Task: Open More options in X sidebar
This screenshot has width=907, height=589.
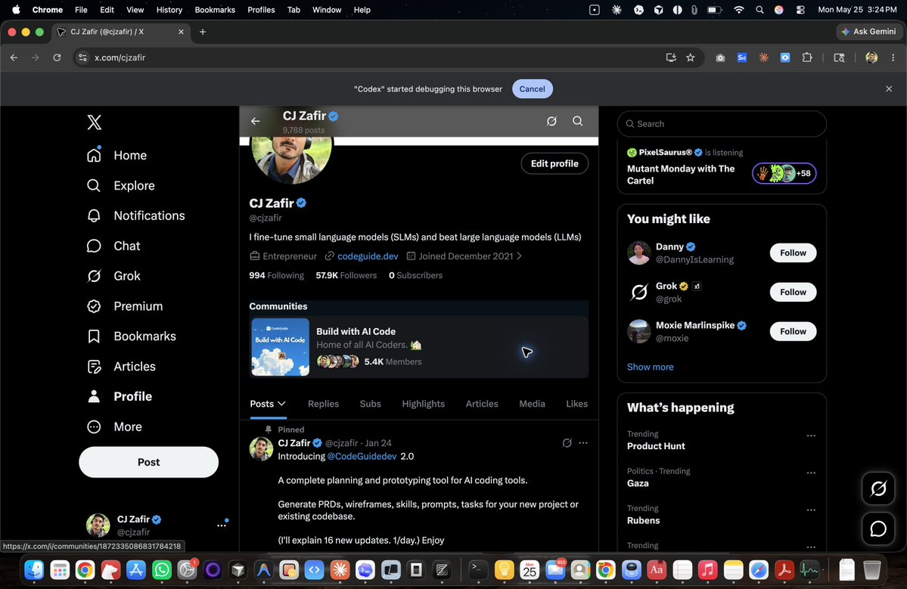Action: tap(114, 426)
